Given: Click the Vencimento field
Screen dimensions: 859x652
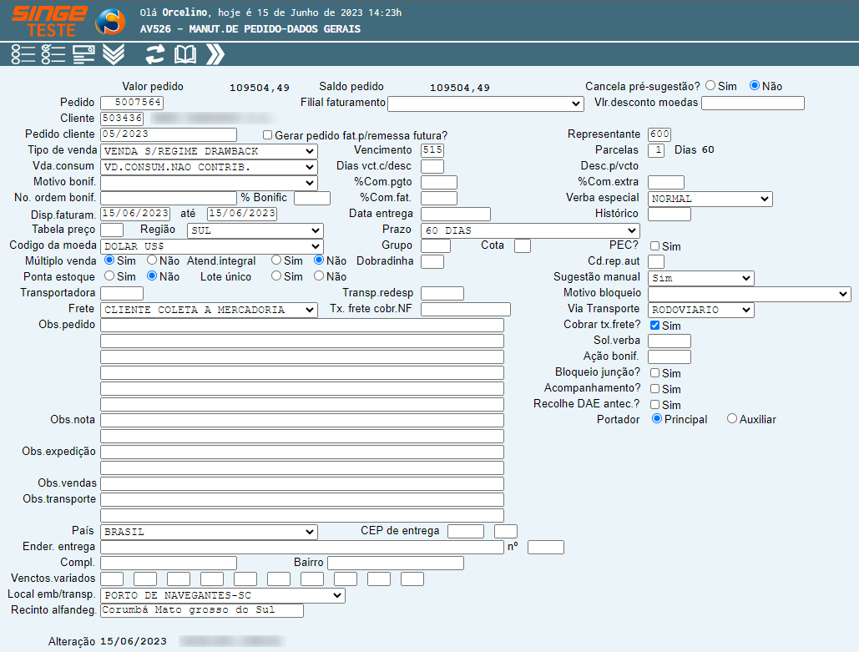Looking at the screenshot, I should [x=432, y=150].
